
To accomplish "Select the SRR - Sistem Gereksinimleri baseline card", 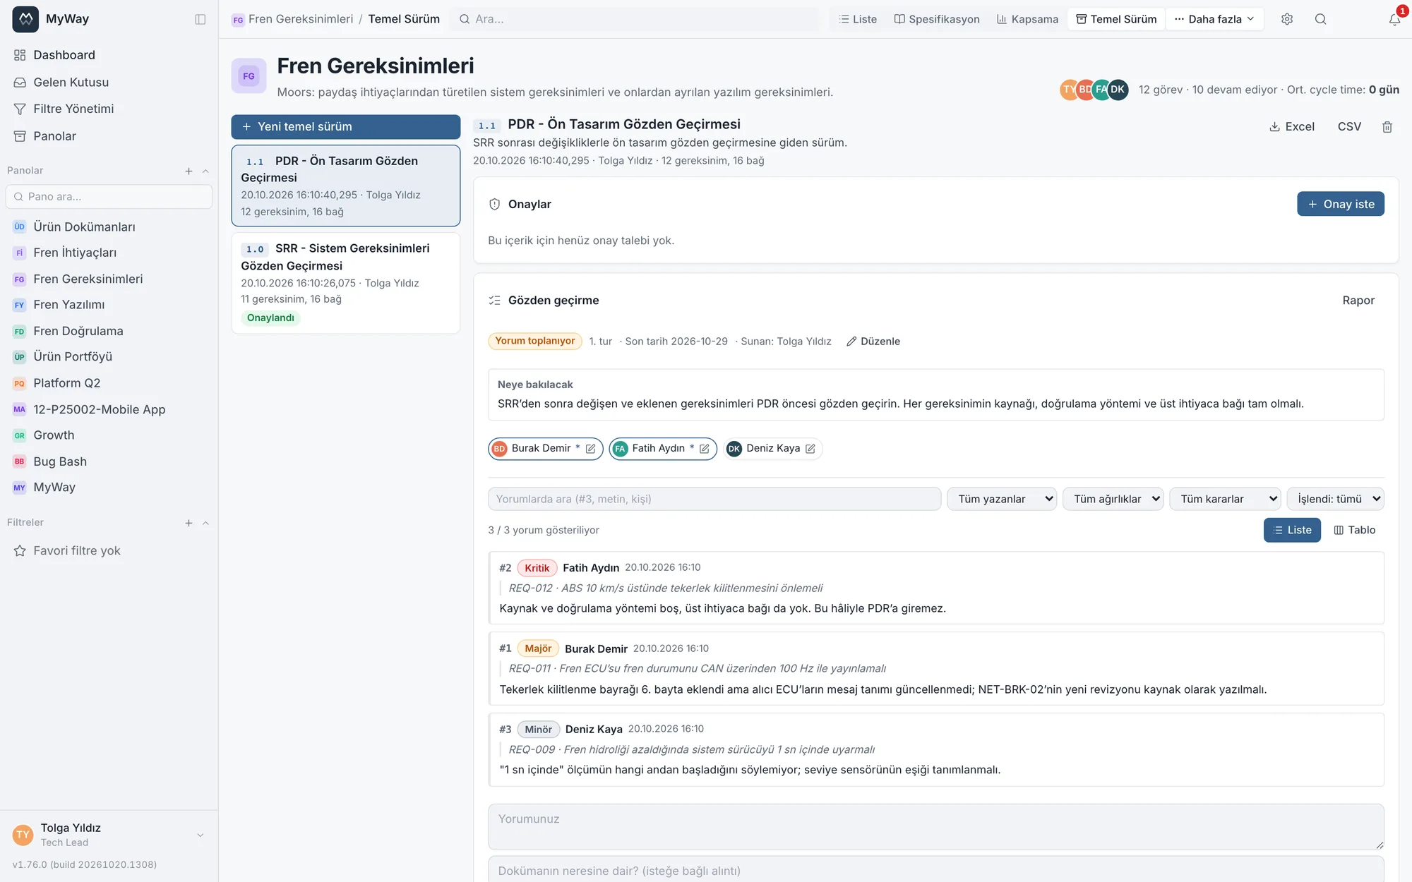I will pos(346,283).
